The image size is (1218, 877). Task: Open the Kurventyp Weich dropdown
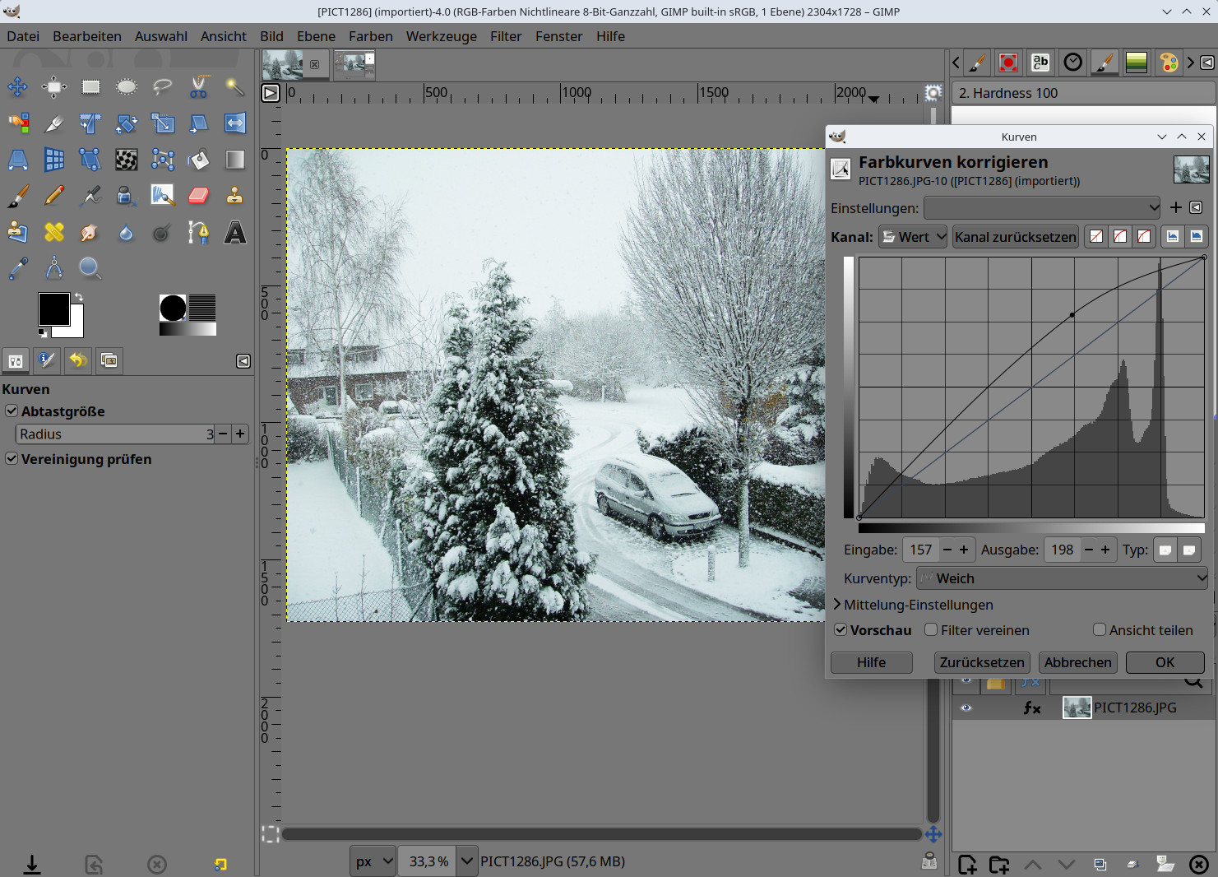pyautogui.click(x=1062, y=578)
